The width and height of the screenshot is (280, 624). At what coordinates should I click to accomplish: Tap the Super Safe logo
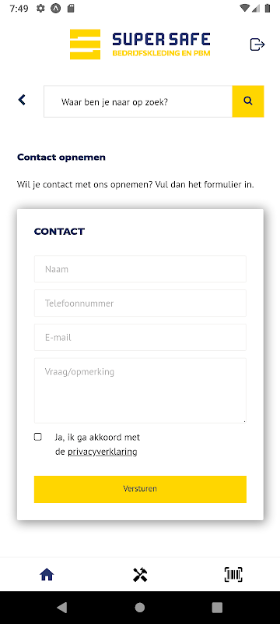tap(140, 44)
